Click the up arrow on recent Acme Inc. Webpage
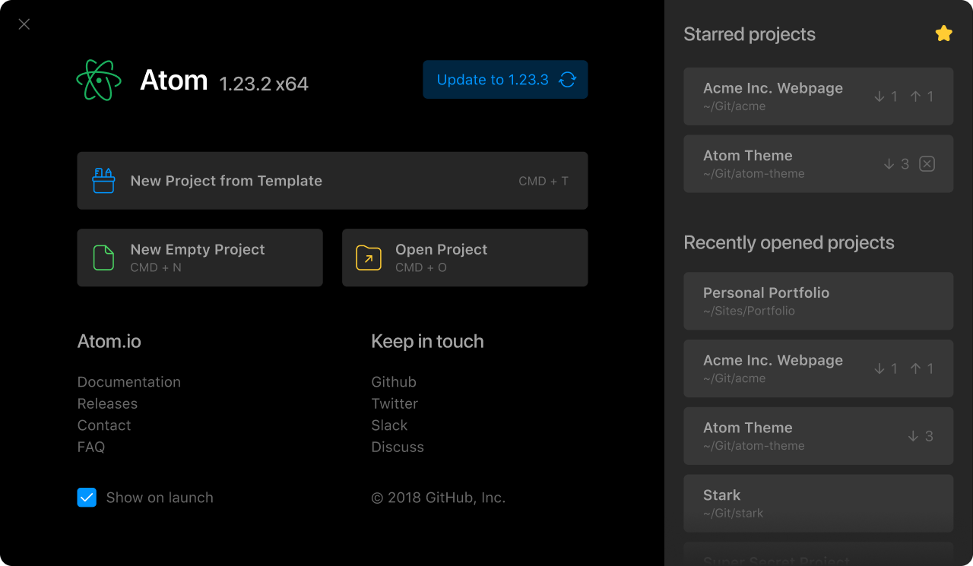 coord(915,368)
